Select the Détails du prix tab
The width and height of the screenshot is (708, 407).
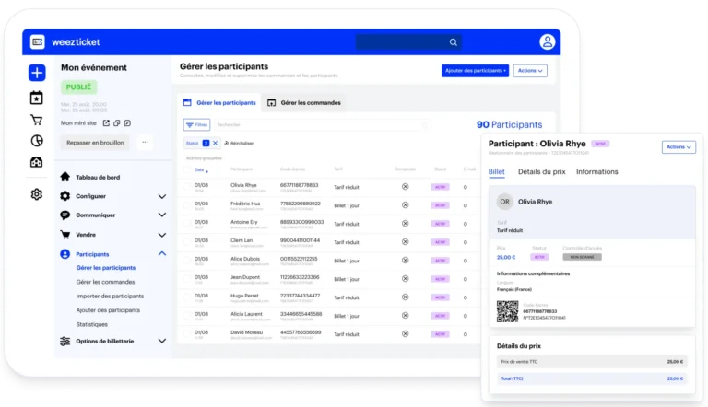541,171
